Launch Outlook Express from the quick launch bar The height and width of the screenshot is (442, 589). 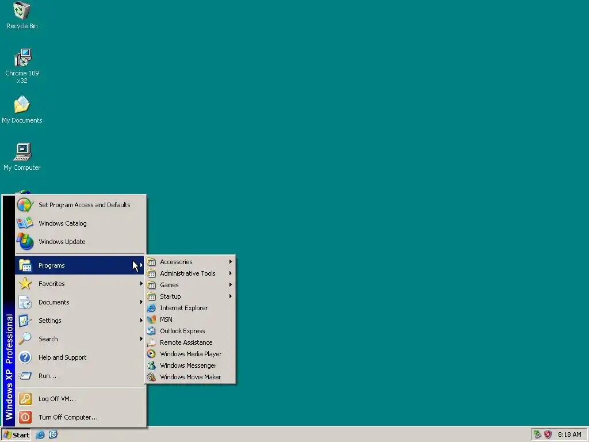53,435
